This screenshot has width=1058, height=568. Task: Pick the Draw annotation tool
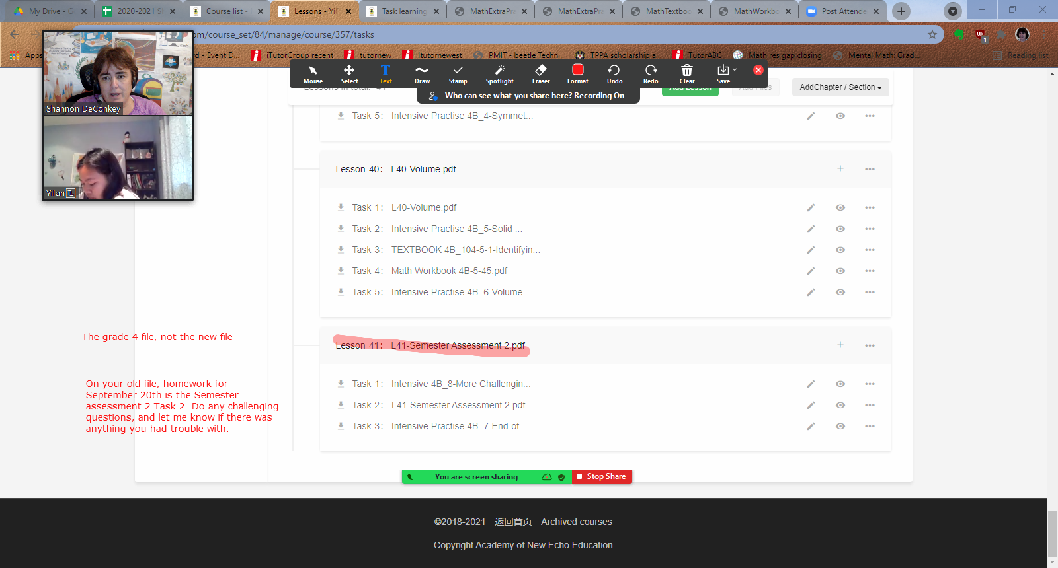(422, 74)
